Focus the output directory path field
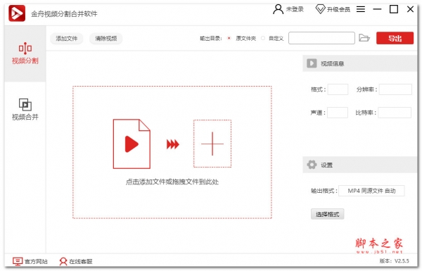The height and width of the screenshot is (271, 422). (321, 38)
